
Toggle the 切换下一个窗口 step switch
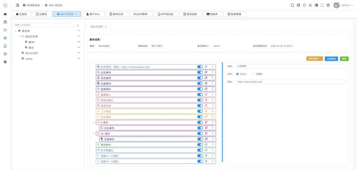click(200, 161)
